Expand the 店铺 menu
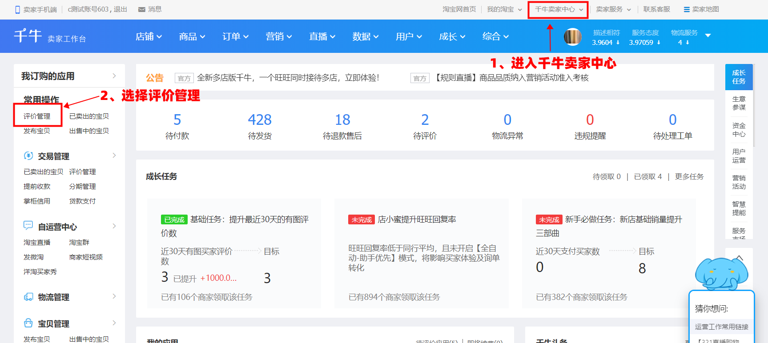 tap(149, 36)
